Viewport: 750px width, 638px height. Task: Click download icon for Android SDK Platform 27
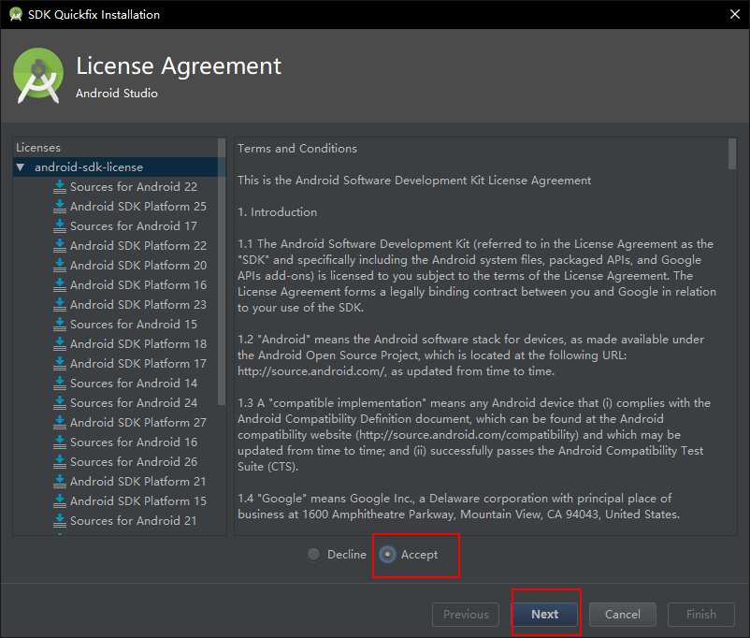pos(60,422)
